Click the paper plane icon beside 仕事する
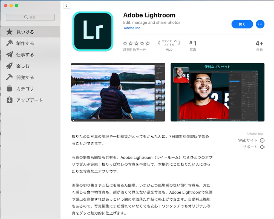 [x=9, y=54]
